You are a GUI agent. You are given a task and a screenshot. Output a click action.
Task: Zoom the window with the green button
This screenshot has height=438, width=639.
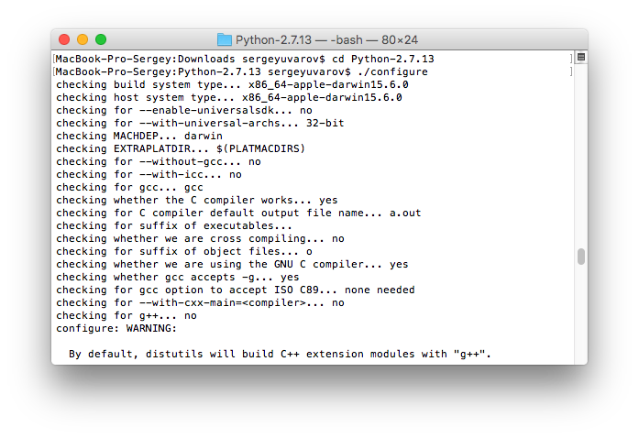pyautogui.click(x=101, y=39)
